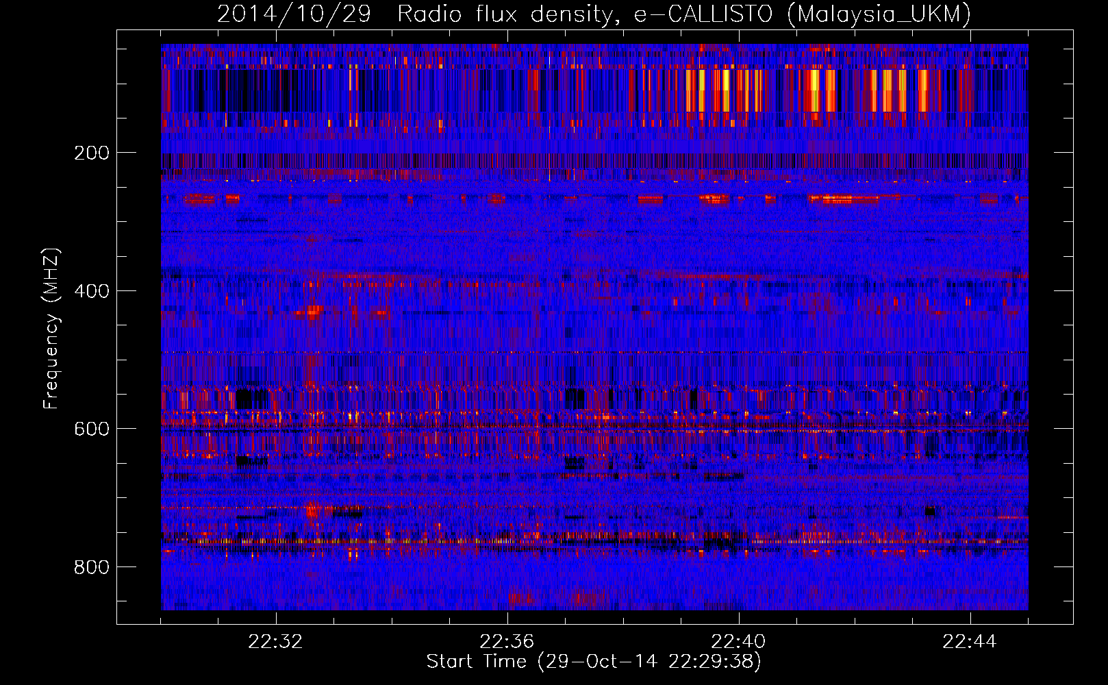Click the "600" frequency tick label
The width and height of the screenshot is (1108, 685).
coord(91,429)
